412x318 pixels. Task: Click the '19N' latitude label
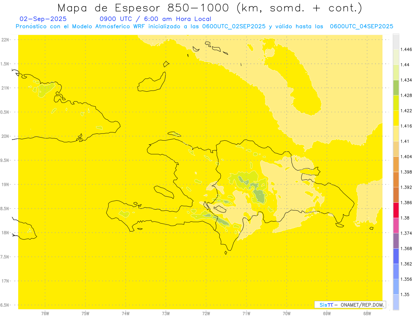[x=6, y=184]
